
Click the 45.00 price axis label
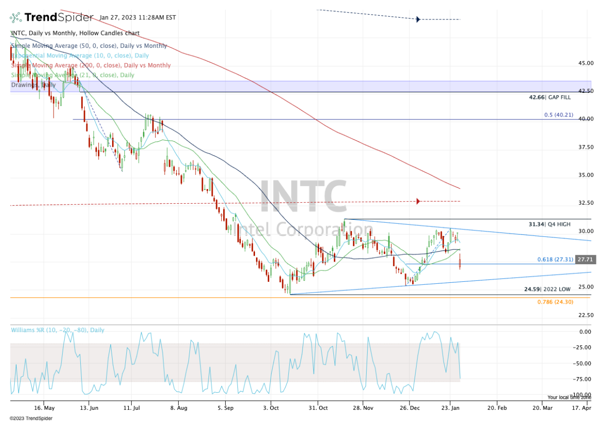[x=586, y=64]
